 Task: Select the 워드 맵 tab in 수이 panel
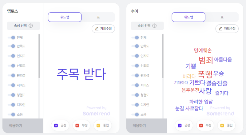tap(188, 17)
